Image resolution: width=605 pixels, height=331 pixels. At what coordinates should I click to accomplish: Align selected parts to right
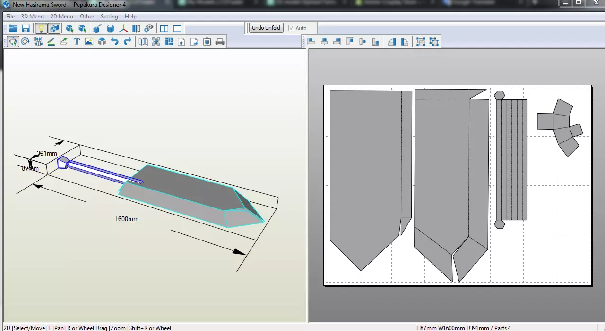[337, 41]
